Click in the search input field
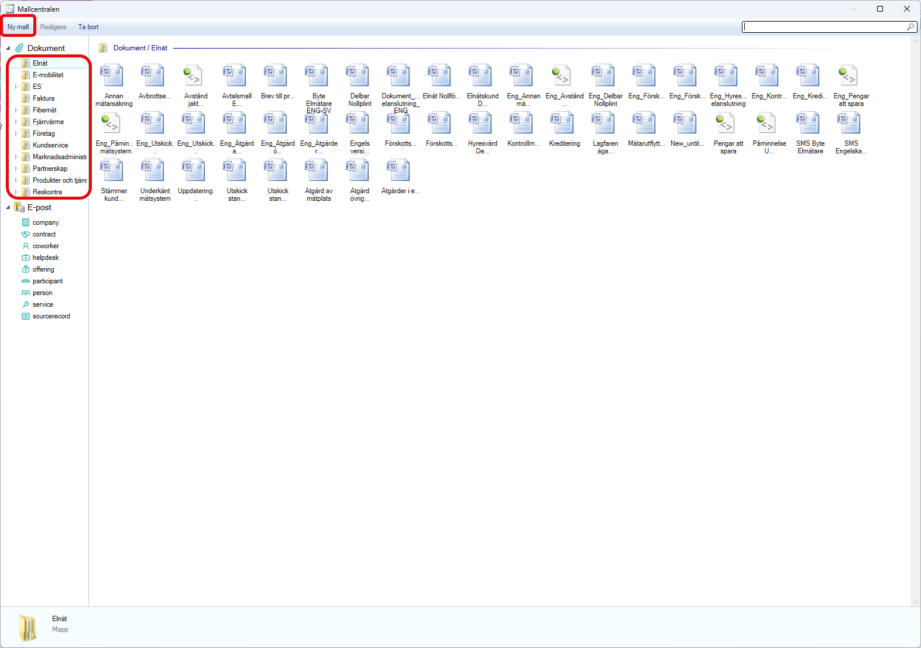921x648 pixels. pos(824,27)
